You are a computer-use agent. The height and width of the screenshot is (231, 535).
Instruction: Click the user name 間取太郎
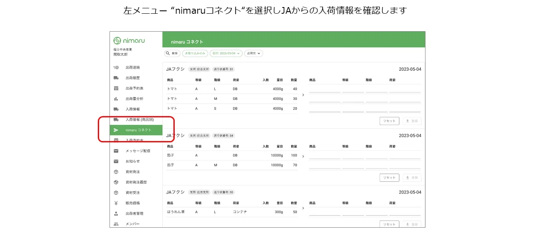[x=120, y=55]
